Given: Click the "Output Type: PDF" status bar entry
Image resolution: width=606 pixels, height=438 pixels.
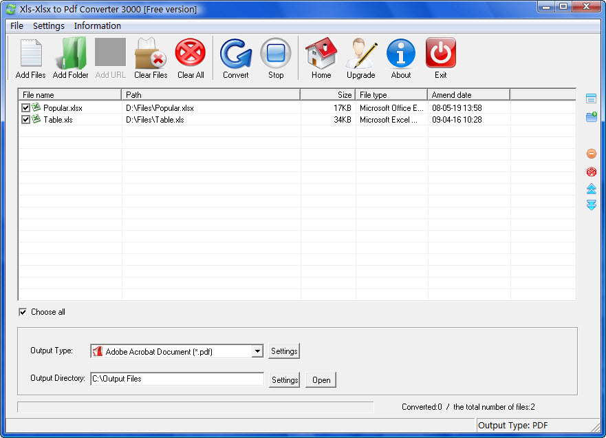Looking at the screenshot, I should (513, 426).
